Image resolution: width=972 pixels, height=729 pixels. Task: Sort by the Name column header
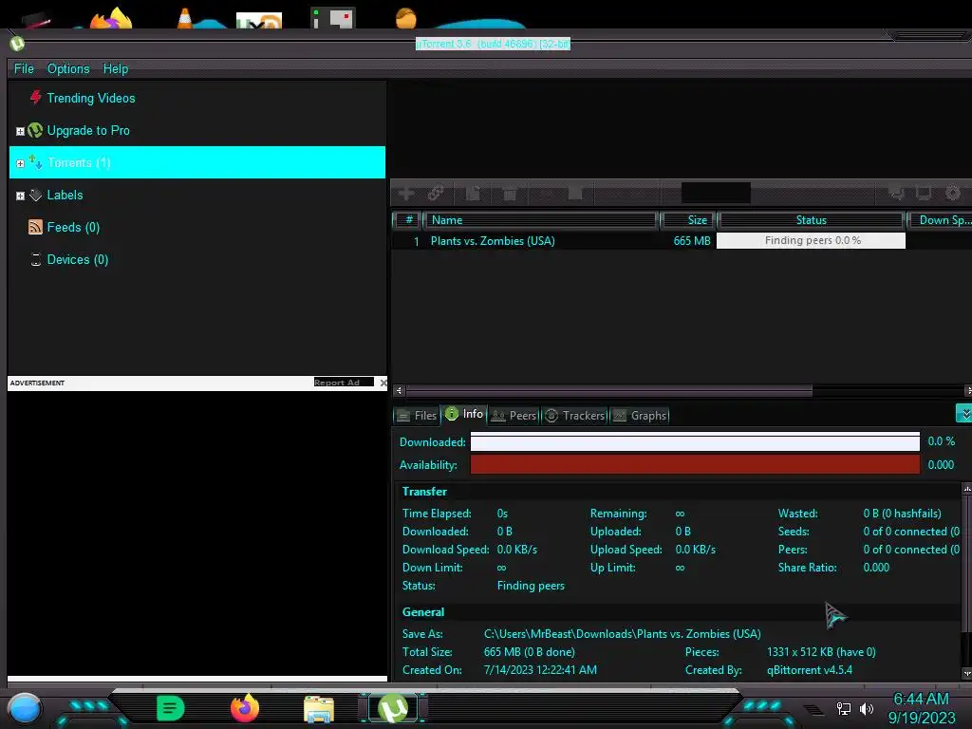(540, 220)
